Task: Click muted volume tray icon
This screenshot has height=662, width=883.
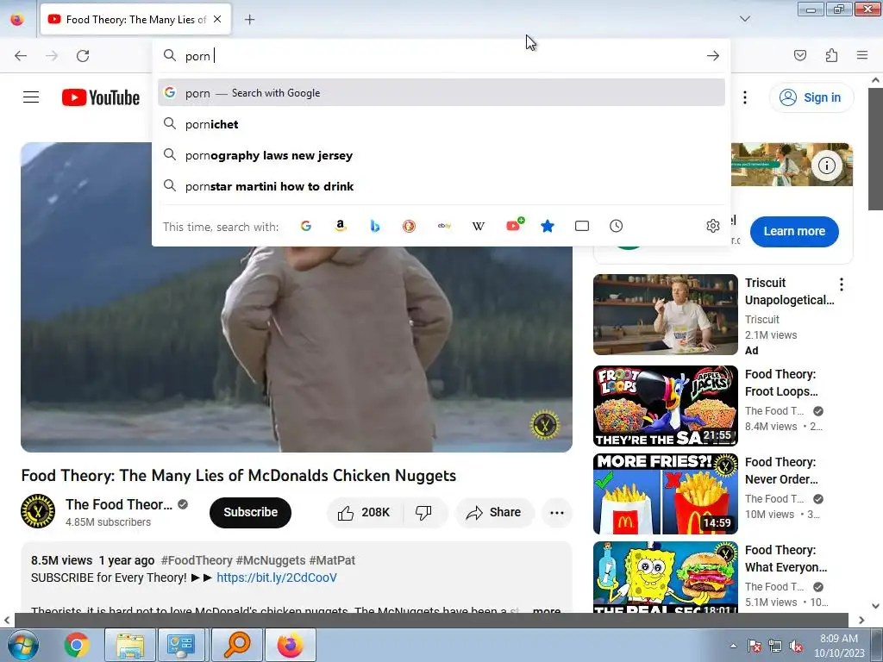Action: (x=796, y=646)
